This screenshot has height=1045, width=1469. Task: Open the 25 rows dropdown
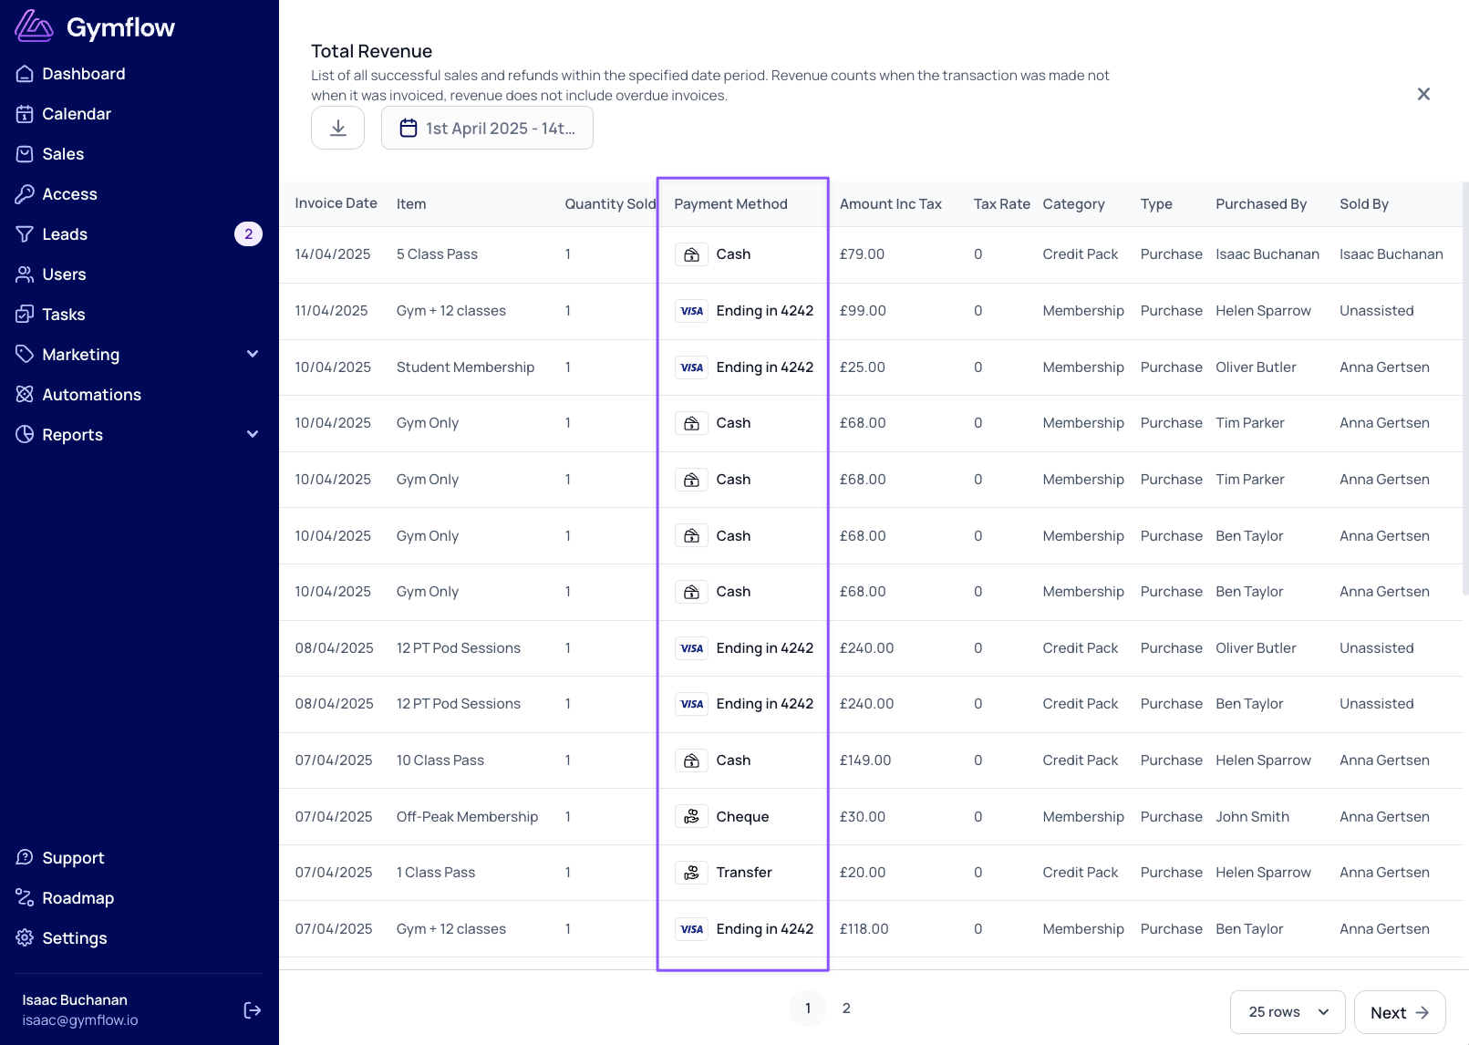(x=1288, y=1012)
